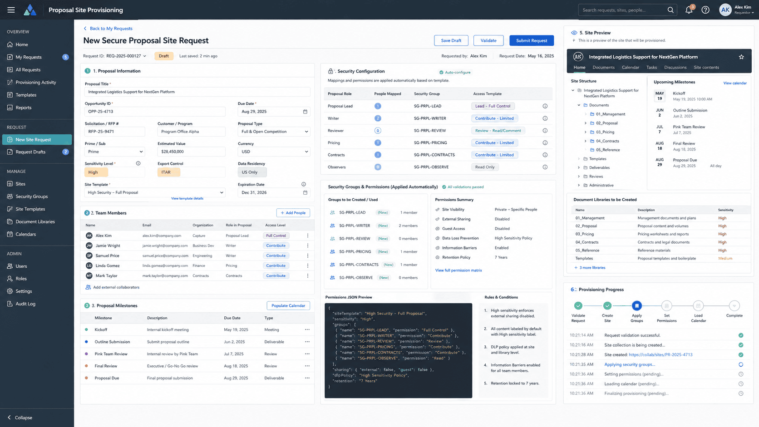Collapse the Documents folder in tree

[x=579, y=105]
